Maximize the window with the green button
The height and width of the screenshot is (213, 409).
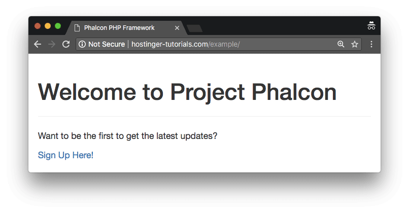pyautogui.click(x=58, y=26)
